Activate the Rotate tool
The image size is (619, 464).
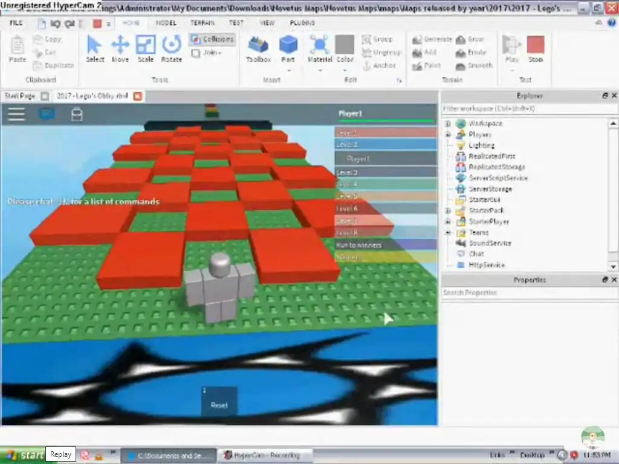(x=171, y=48)
